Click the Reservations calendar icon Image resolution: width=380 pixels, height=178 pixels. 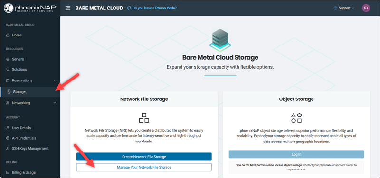8,80
